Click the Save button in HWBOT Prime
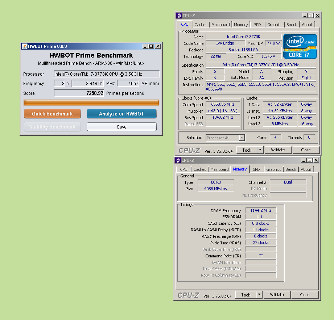 (121, 127)
